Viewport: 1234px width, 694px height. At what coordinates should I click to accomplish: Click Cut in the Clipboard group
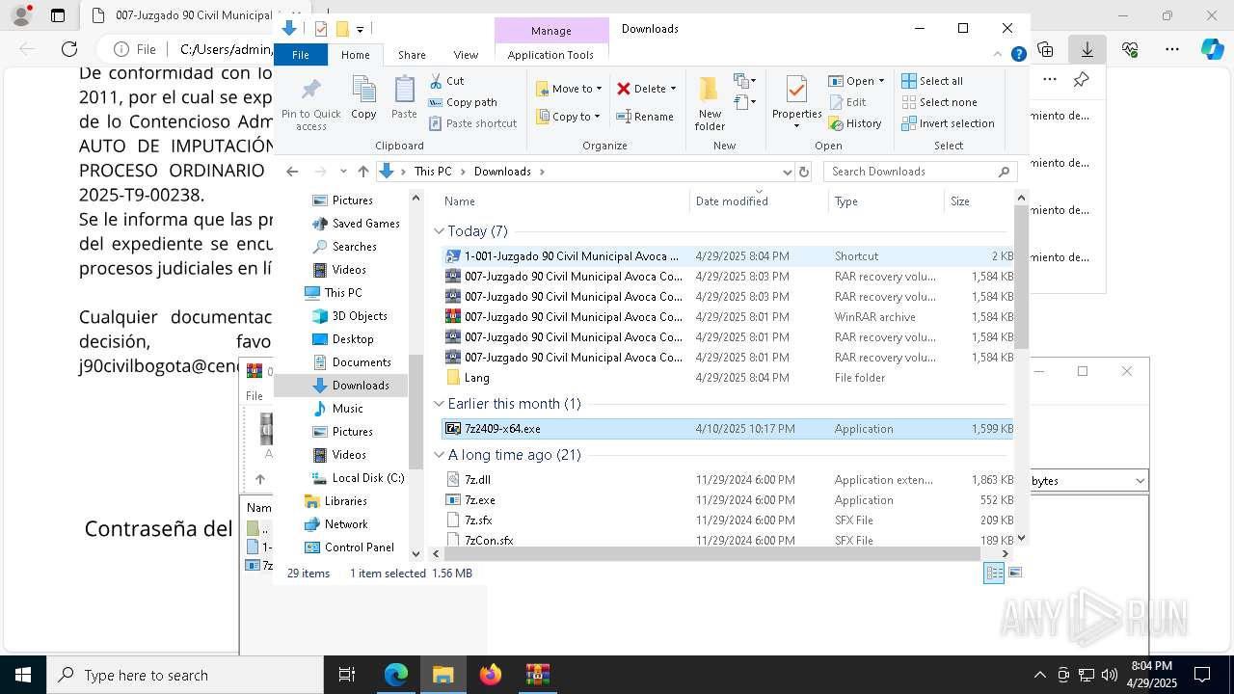(x=446, y=81)
